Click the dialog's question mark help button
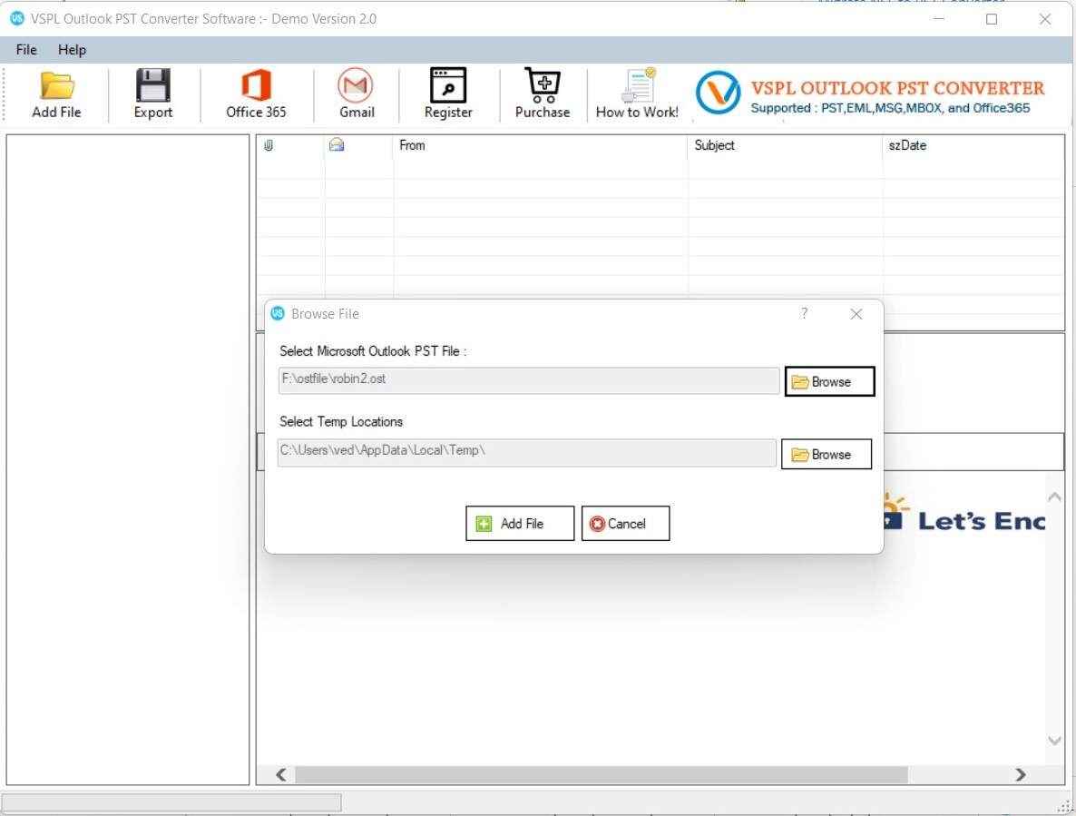This screenshot has height=816, width=1076. click(x=804, y=314)
